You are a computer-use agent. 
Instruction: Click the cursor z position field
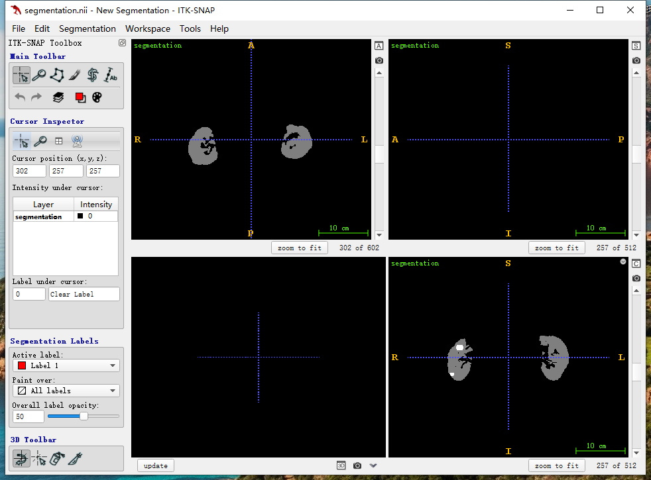coord(103,171)
